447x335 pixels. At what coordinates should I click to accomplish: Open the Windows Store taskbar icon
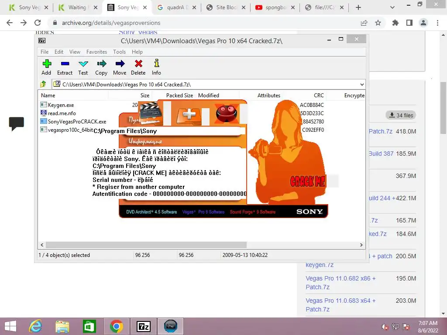pos(89,326)
